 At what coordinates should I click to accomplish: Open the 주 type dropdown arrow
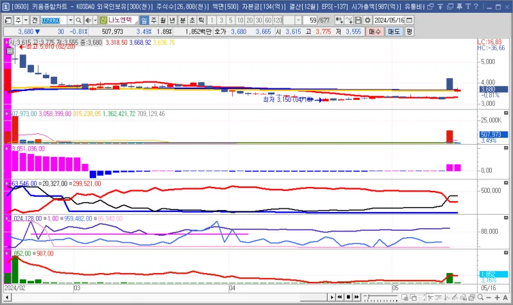tap(26, 20)
